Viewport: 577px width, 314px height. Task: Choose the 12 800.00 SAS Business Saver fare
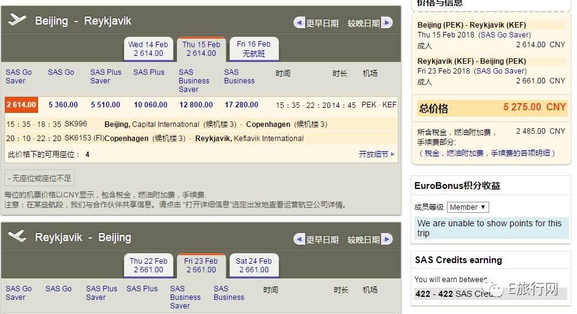[196, 105]
